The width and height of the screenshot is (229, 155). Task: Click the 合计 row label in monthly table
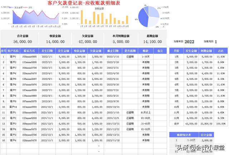point(176,123)
